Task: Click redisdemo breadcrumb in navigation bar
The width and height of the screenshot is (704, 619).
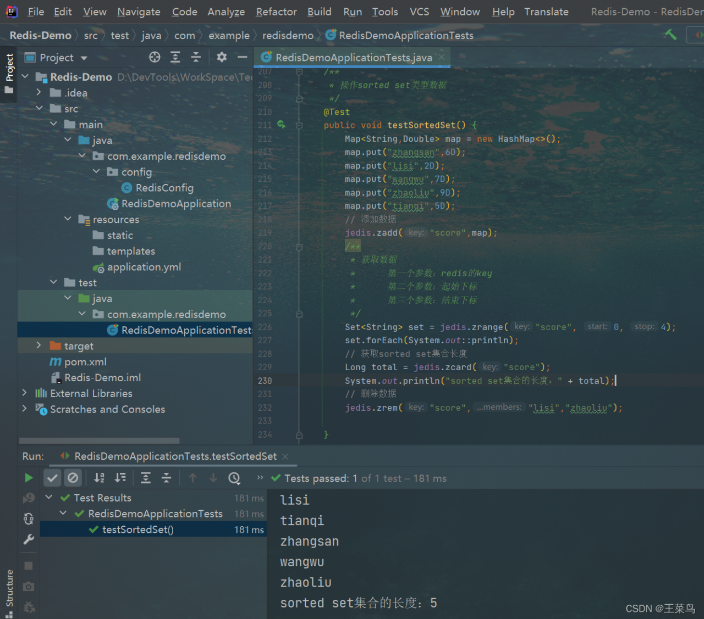Action: (288, 35)
